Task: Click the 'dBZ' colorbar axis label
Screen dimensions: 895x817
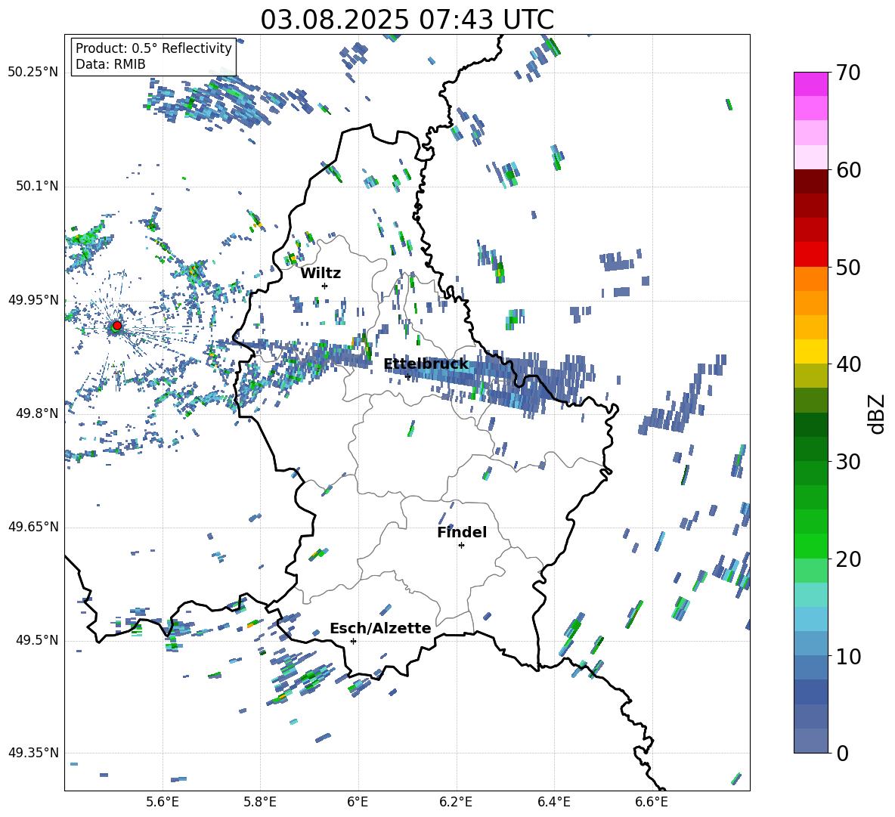Action: point(878,413)
